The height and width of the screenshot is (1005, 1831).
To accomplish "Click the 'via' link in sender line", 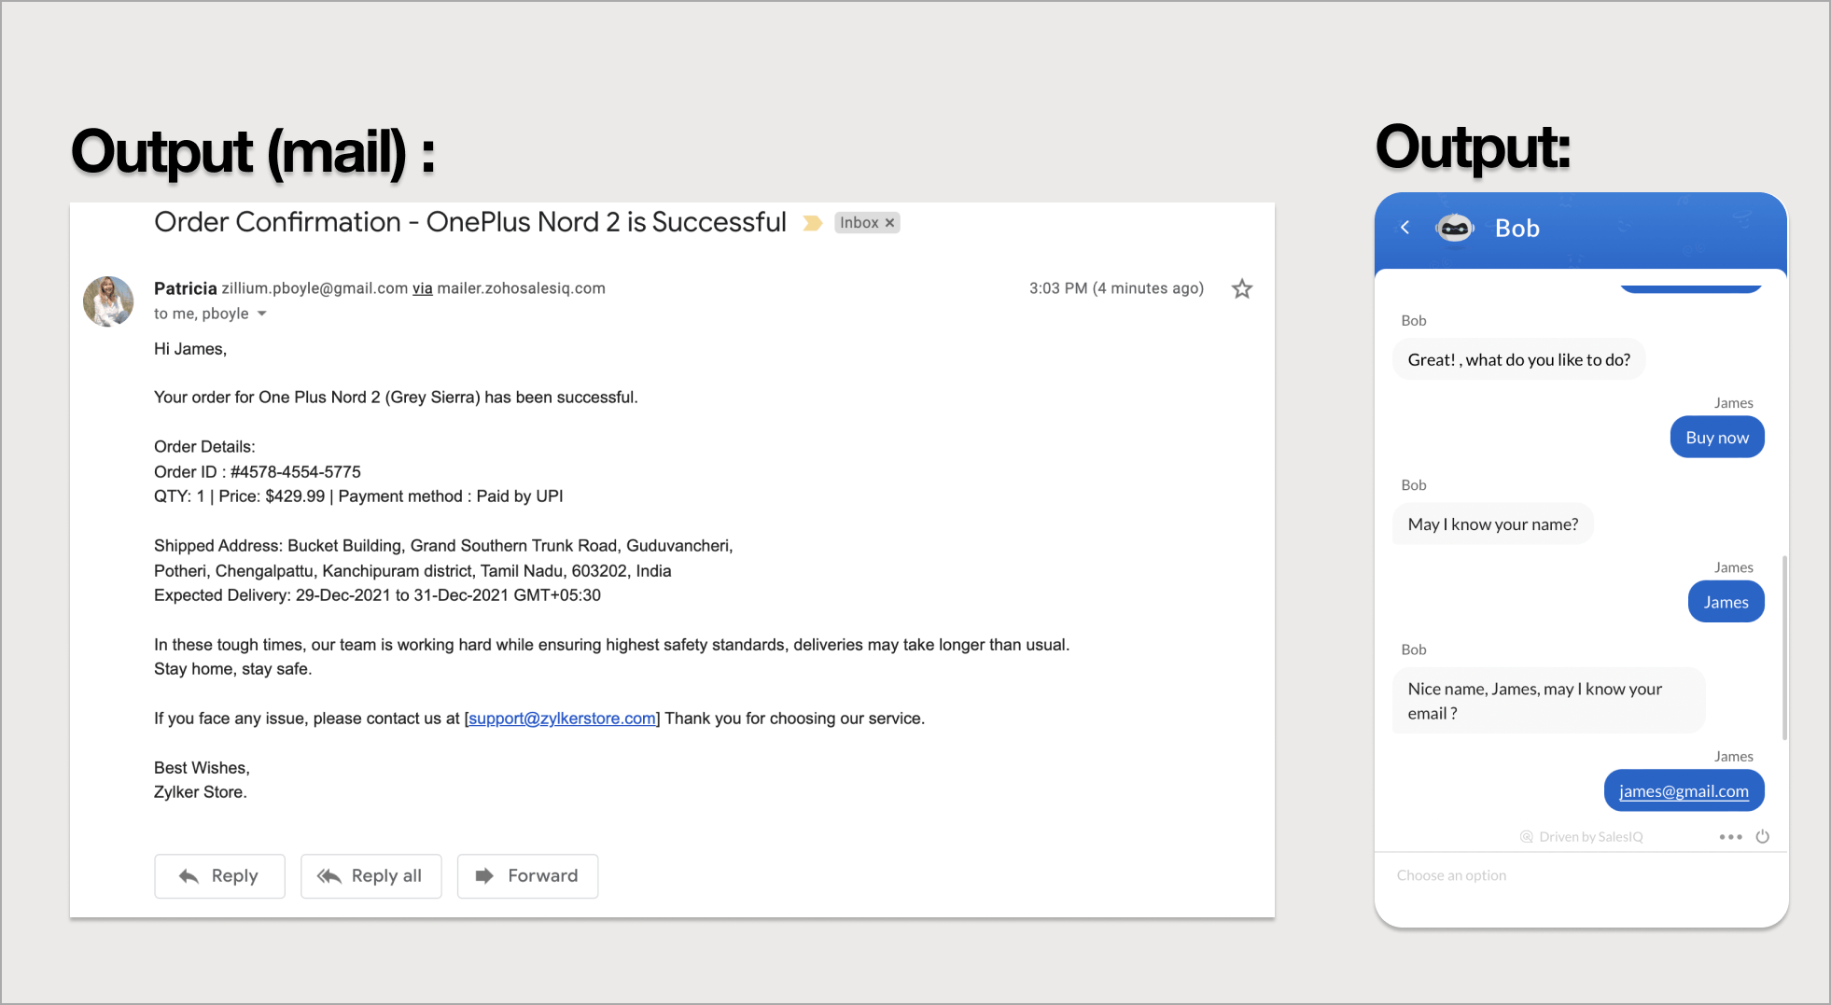I will tap(423, 288).
